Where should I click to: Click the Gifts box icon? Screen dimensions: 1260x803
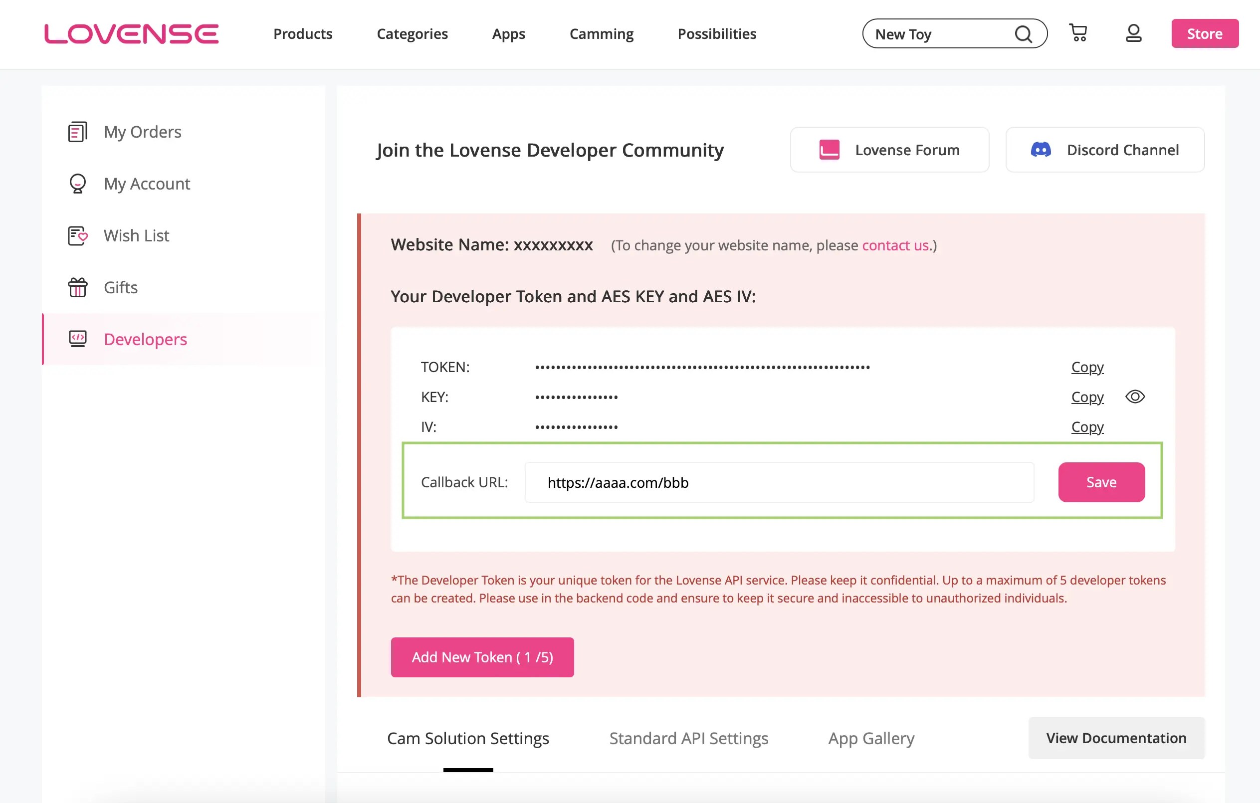(77, 287)
